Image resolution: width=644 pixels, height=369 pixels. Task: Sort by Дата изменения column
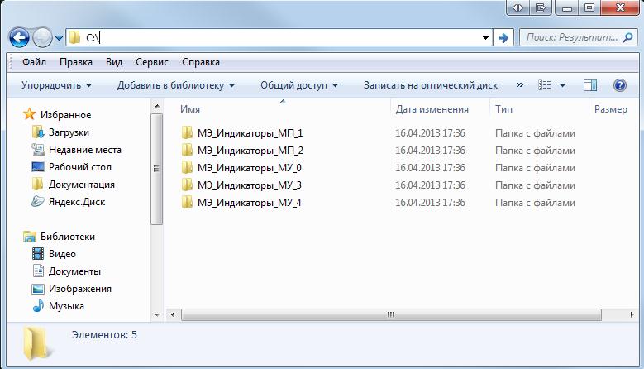pos(432,109)
